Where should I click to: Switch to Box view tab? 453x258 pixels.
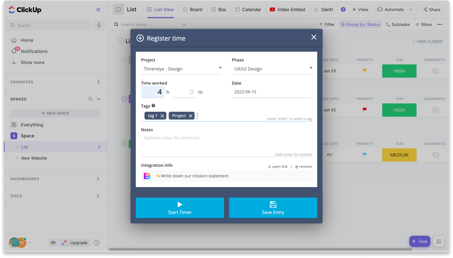click(219, 9)
